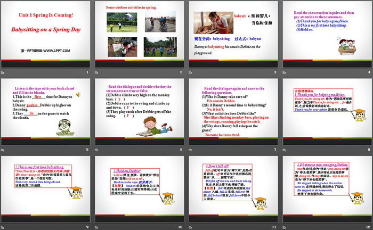Select slide 1 titled Unit 1 Spring Is Coming
Screen dimensions: 373x230
tap(45, 35)
